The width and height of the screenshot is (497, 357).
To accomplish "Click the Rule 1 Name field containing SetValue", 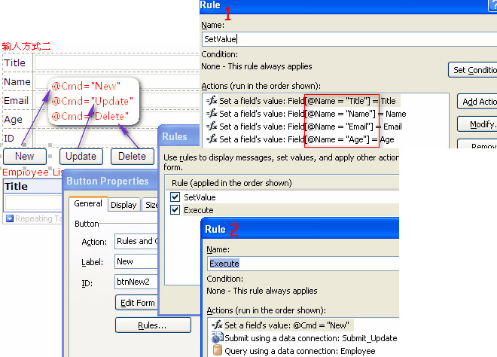I will 349,39.
